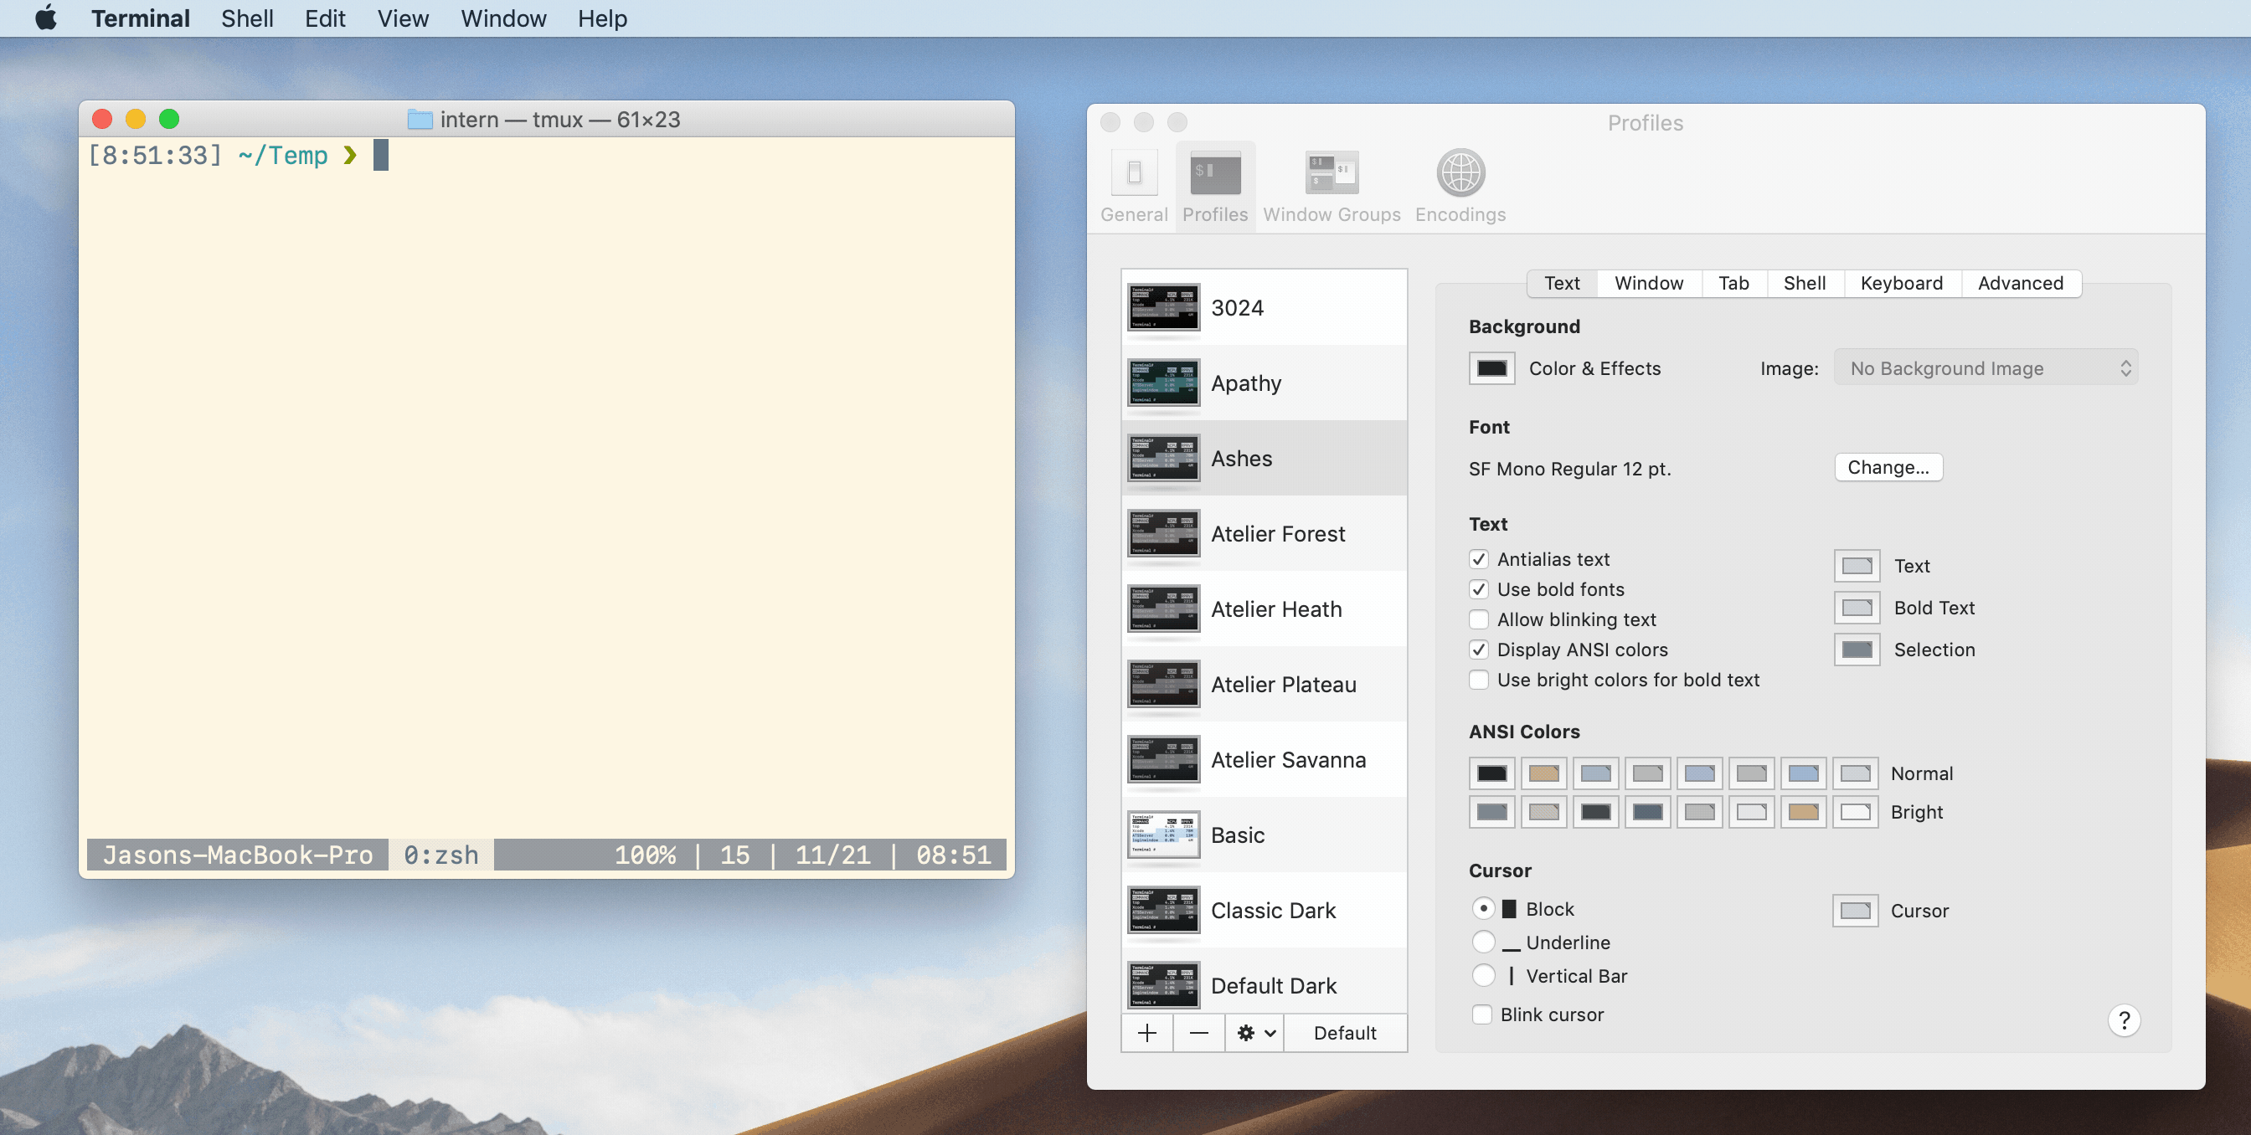Open the Window Groups preferences pane
Screen dimensions: 2251x1135
[1331, 186]
